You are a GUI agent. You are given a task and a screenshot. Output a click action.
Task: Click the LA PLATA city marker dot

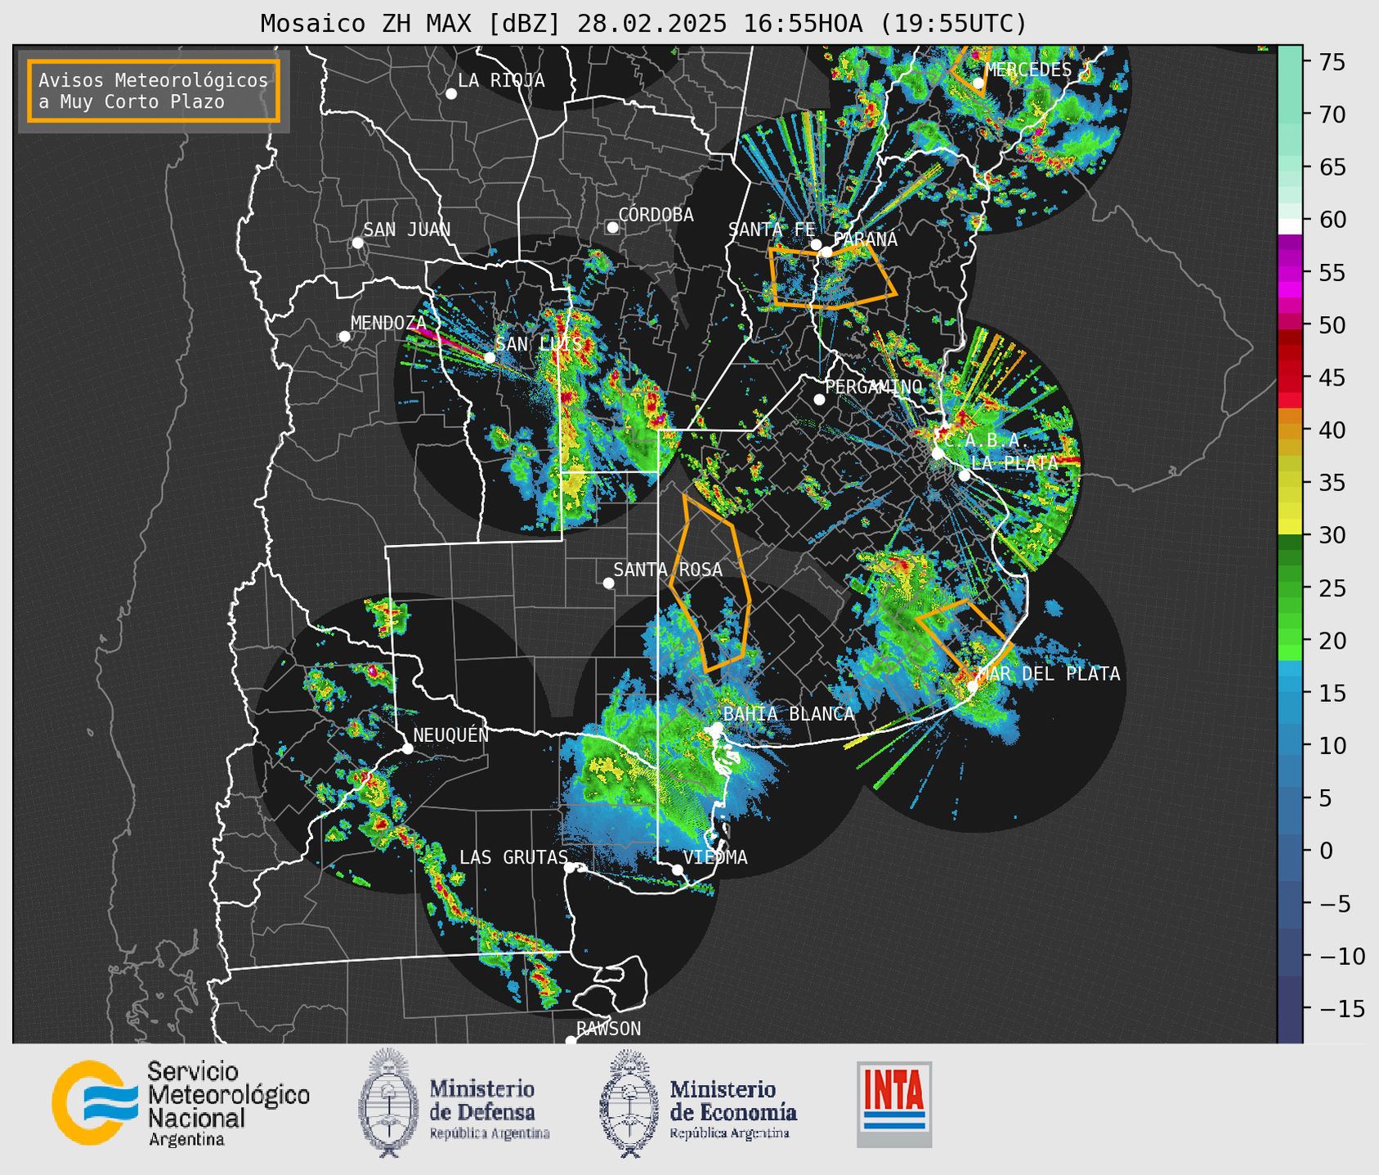tap(965, 475)
